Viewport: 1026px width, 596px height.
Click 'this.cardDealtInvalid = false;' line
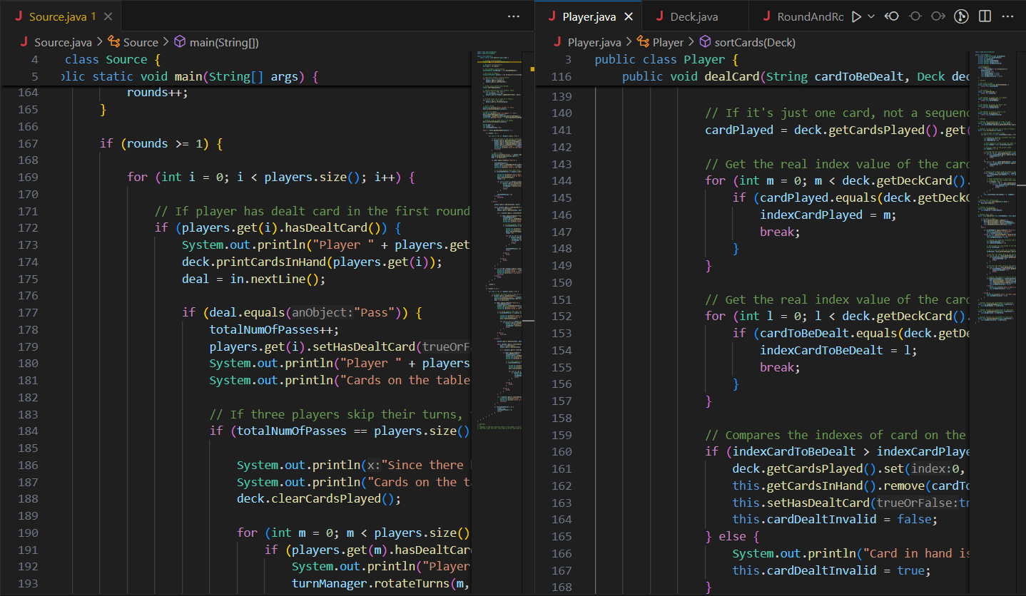click(835, 519)
